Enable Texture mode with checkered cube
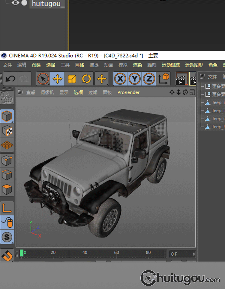 point(7,131)
